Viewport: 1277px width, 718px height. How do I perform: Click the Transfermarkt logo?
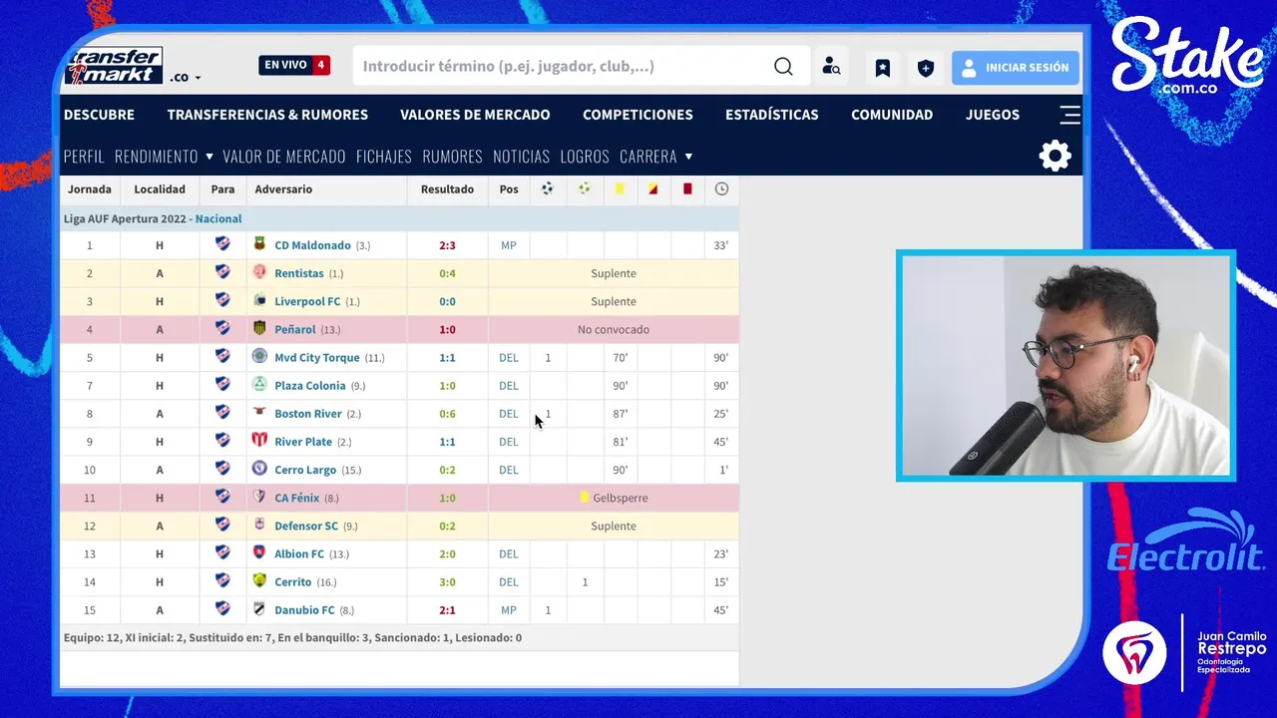click(114, 66)
